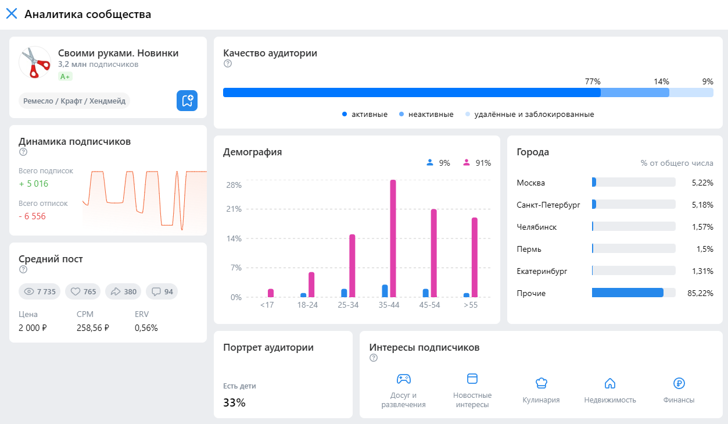The height and width of the screenshot is (424, 728).
Task: Select the Кулинария chef hat icon
Action: pyautogui.click(x=541, y=383)
